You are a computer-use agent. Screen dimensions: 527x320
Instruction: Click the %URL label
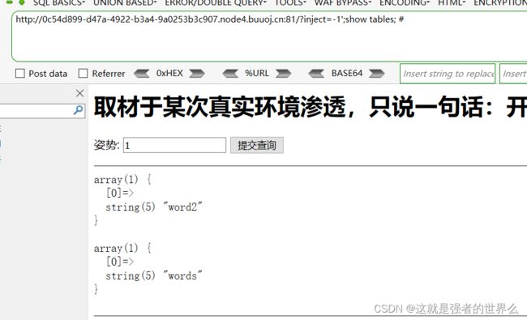(x=257, y=73)
